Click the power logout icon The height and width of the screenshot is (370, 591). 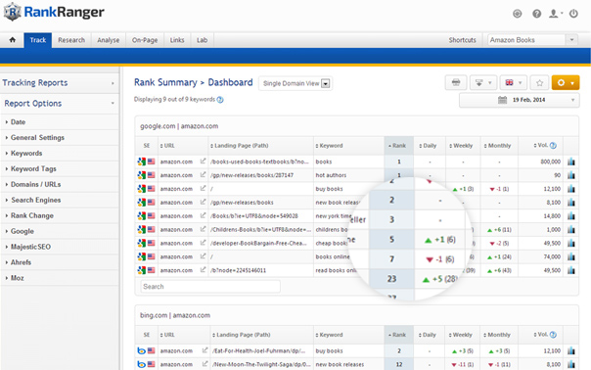click(573, 14)
